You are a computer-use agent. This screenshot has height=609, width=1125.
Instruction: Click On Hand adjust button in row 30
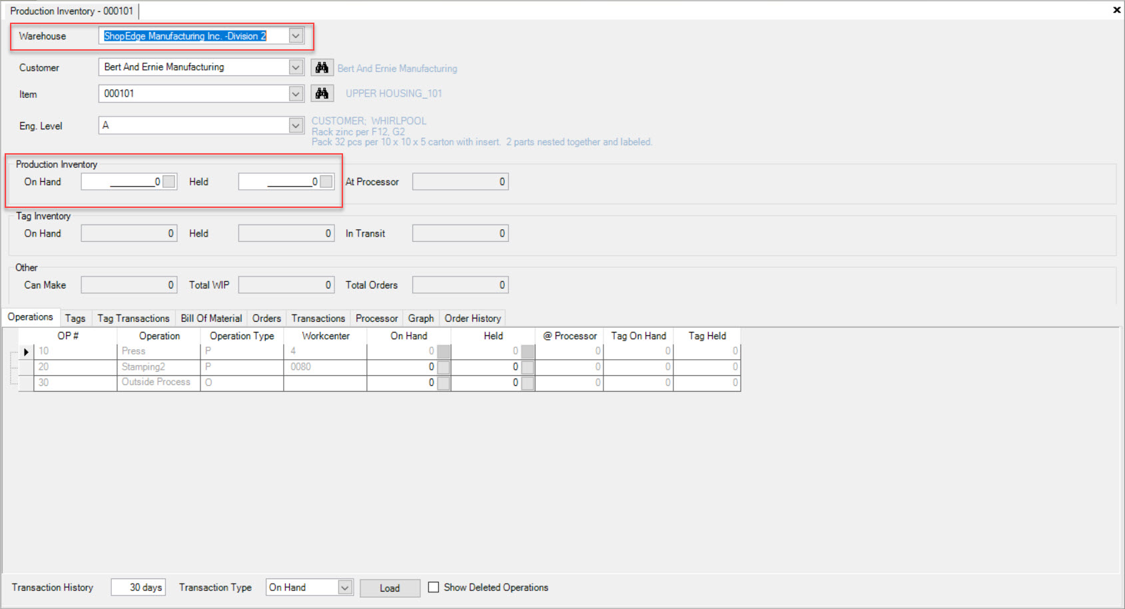[444, 382]
